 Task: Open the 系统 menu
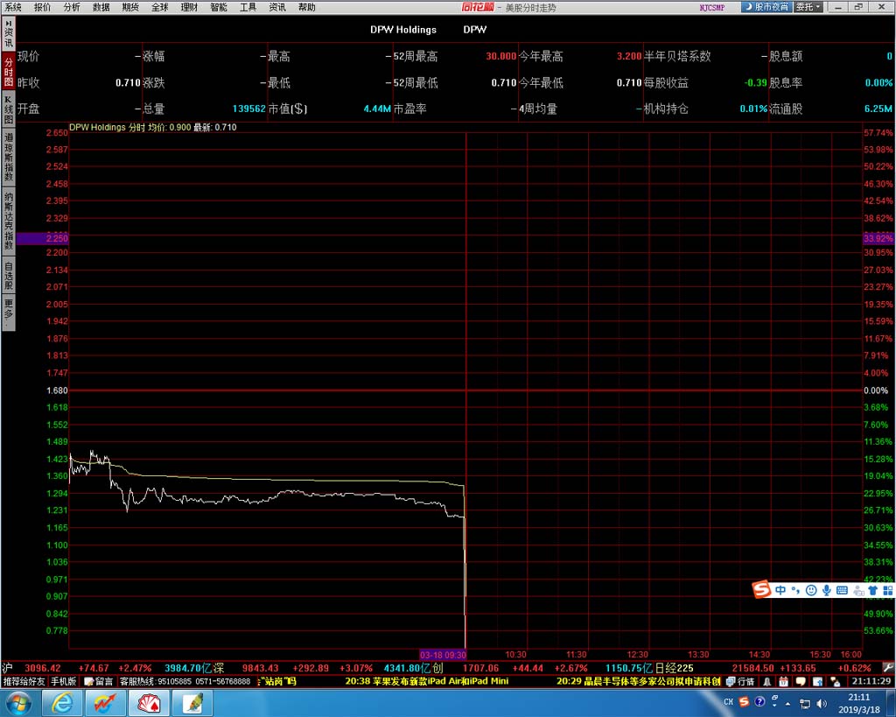click(x=13, y=7)
